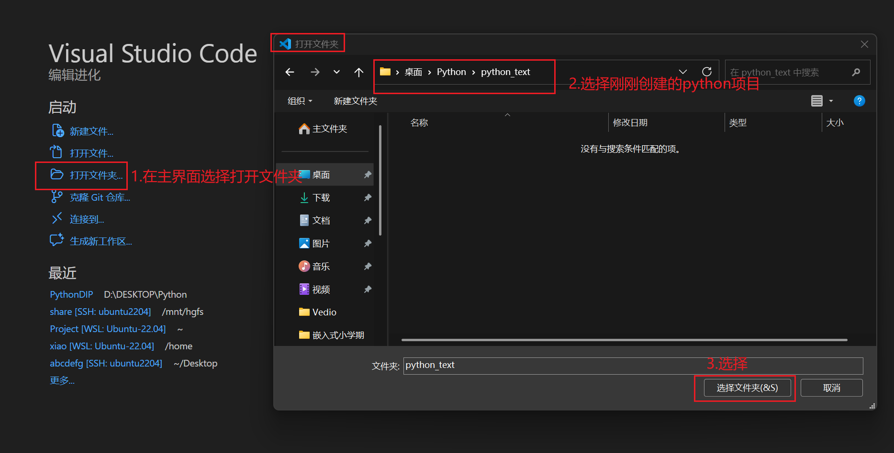Unpin 视频 using its pin icon
The image size is (894, 453).
367,290
